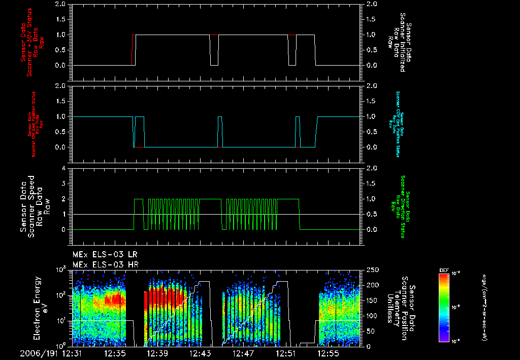Click the 'MEx ELS-03 LR' plot label

(x=105, y=255)
